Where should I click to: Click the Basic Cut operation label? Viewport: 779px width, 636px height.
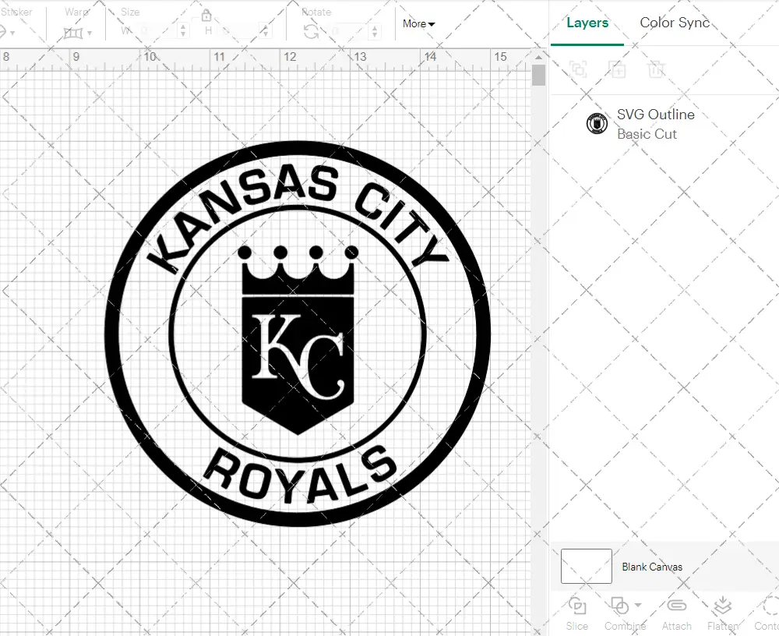pyautogui.click(x=647, y=134)
